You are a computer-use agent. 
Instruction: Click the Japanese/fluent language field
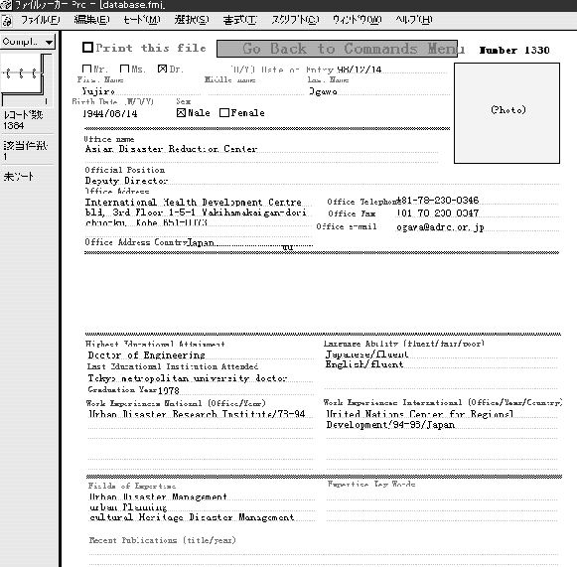[442, 354]
